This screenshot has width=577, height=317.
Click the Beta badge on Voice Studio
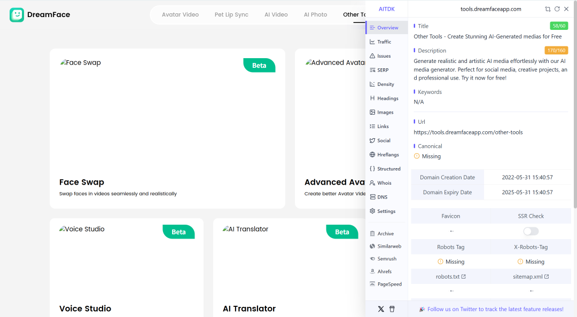178,232
